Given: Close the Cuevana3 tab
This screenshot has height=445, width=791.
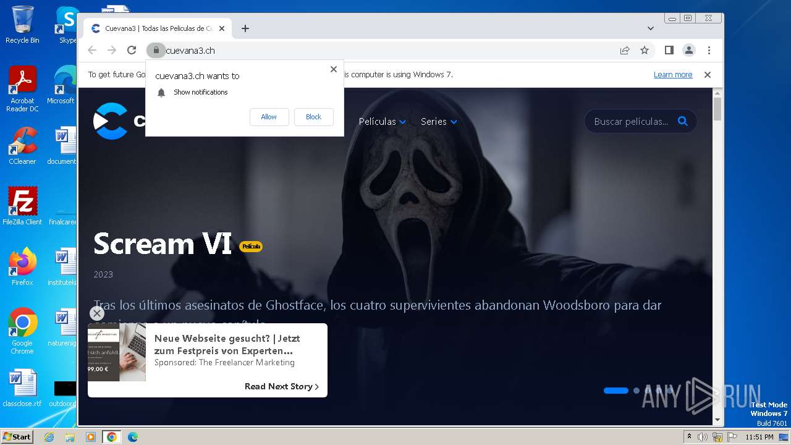Looking at the screenshot, I should tap(222, 28).
